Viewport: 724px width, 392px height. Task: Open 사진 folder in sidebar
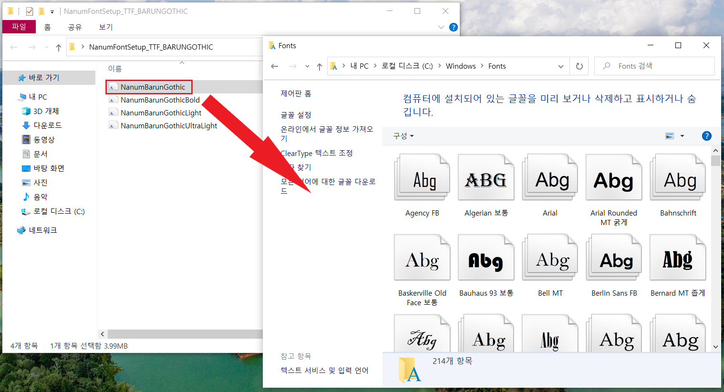(x=35, y=183)
